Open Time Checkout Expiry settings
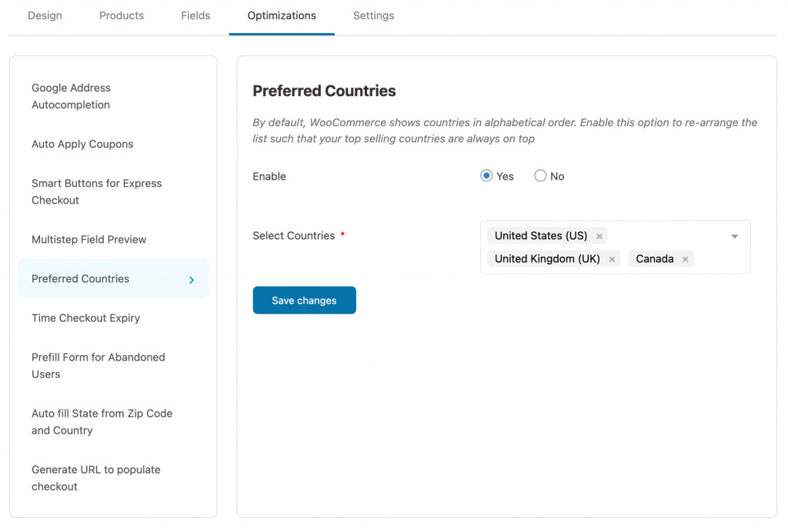Screen dimensions: 788x528 (x=85, y=317)
